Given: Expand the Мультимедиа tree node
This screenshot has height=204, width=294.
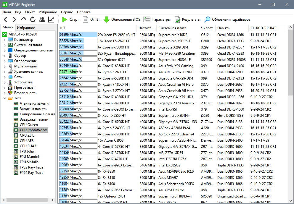Looking at the screenshot, I should [x=4, y=66].
